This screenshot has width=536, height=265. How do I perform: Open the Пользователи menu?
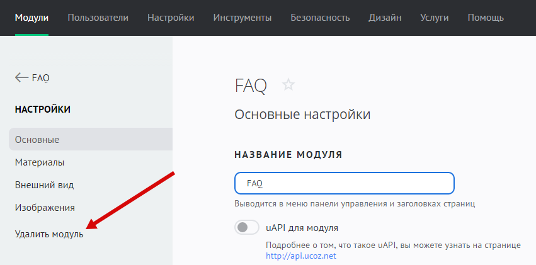click(98, 18)
